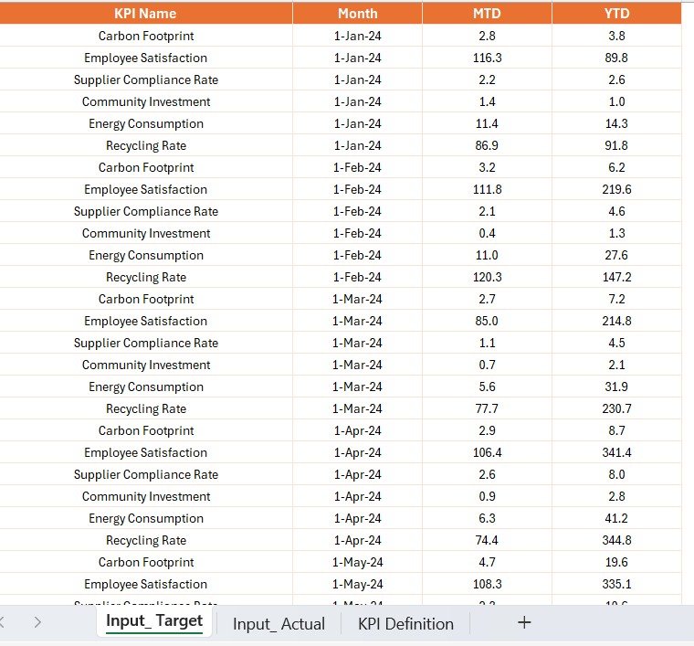Click MTD value 77.7
This screenshot has height=646, width=694.
click(x=487, y=408)
